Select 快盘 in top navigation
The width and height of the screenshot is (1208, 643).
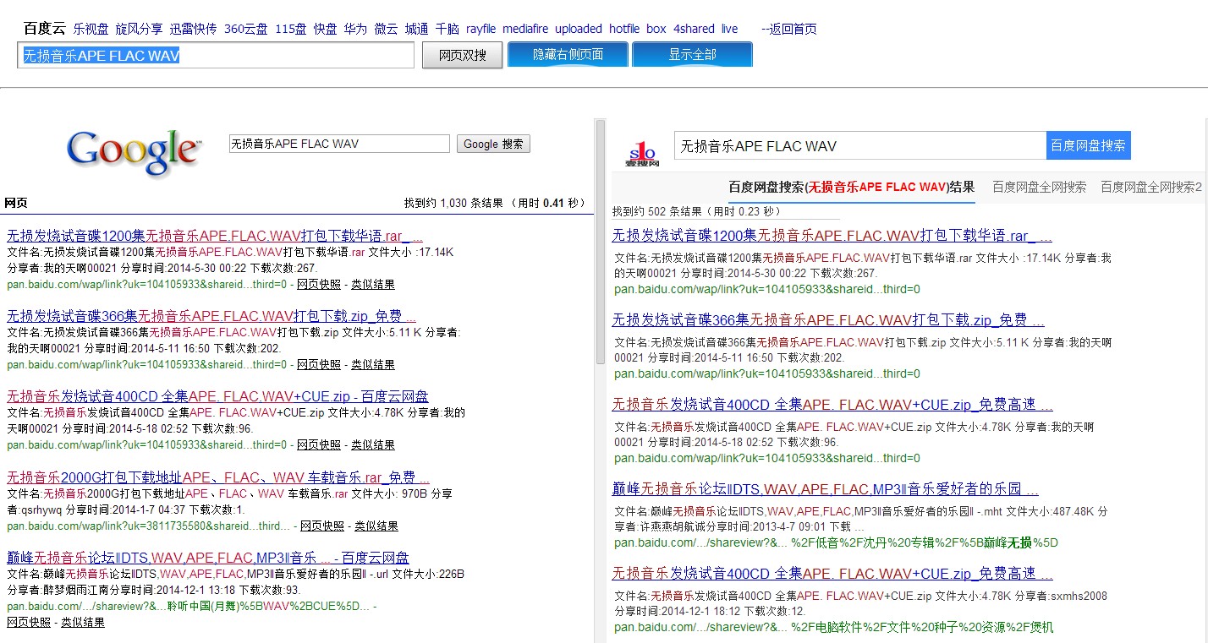326,29
